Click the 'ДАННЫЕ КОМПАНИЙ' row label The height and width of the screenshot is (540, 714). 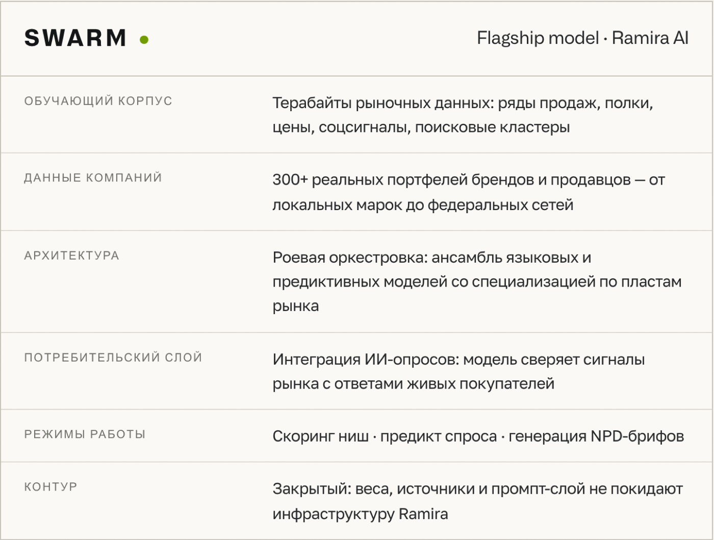pyautogui.click(x=93, y=177)
